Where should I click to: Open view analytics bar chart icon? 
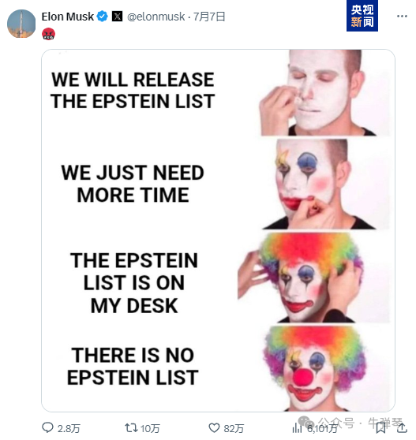[x=297, y=428]
